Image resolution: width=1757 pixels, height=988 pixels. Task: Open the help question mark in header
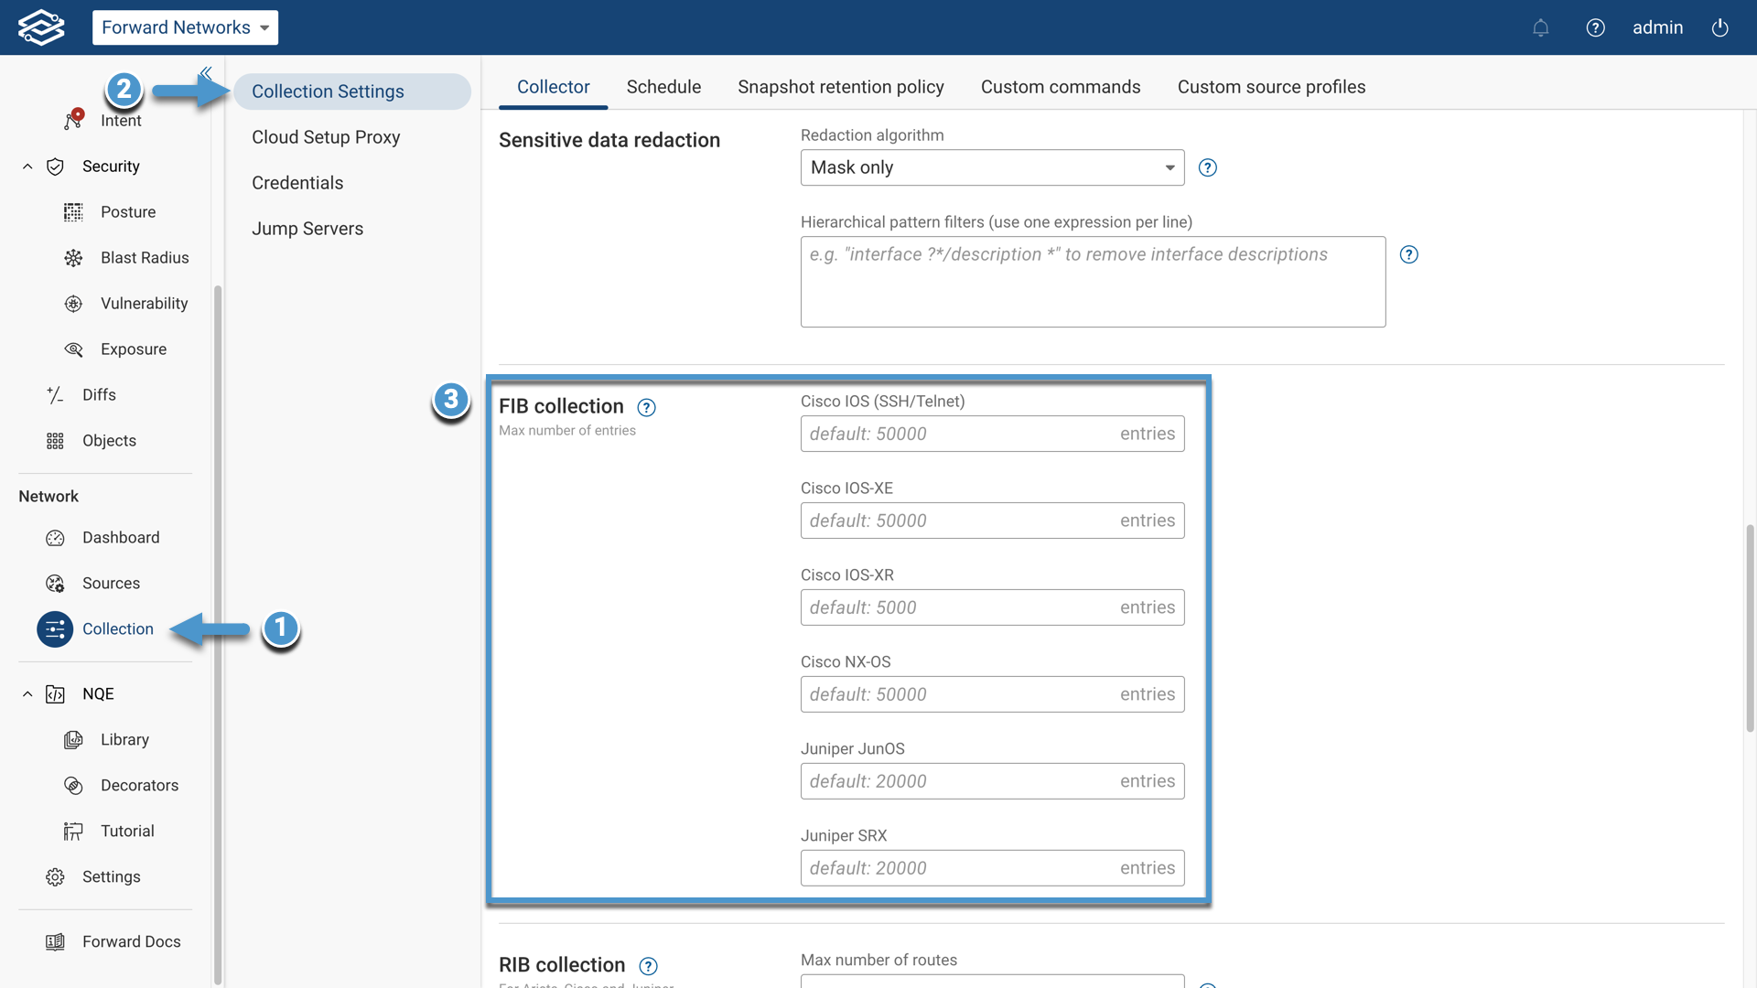(1595, 27)
